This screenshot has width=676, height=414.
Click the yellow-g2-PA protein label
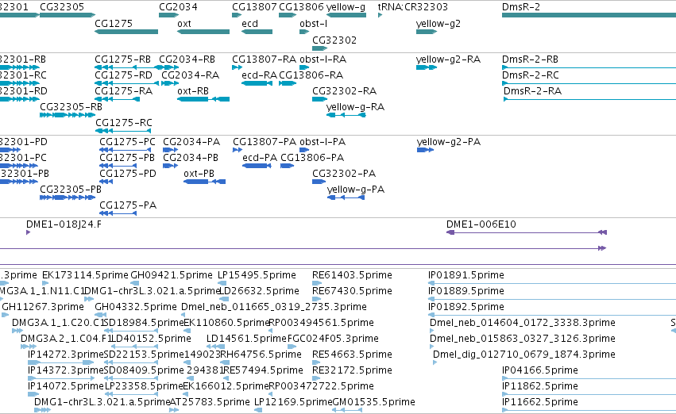tap(448, 143)
